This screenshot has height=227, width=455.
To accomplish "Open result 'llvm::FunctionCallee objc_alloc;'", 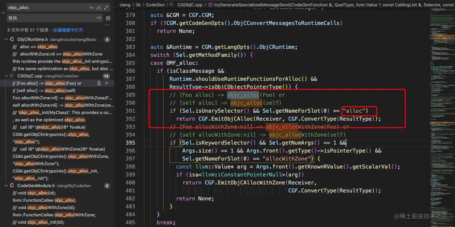I will coord(44,200).
